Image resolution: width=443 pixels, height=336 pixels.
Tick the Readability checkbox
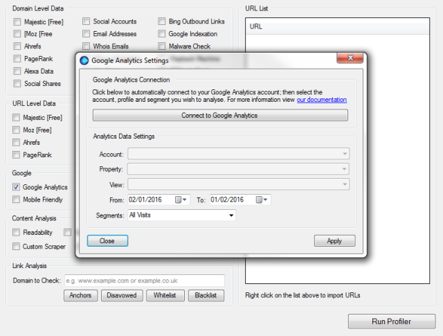tap(17, 232)
